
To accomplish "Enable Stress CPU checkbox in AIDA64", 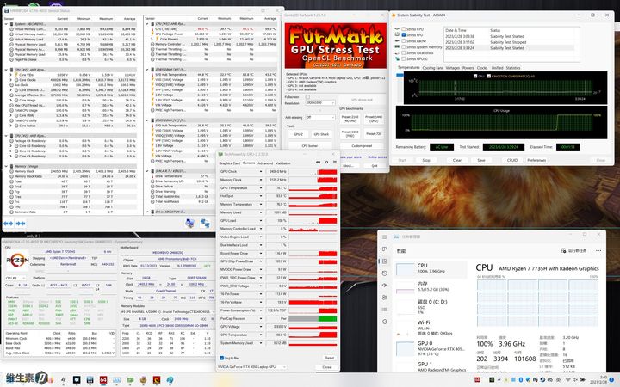I will coord(403,29).
